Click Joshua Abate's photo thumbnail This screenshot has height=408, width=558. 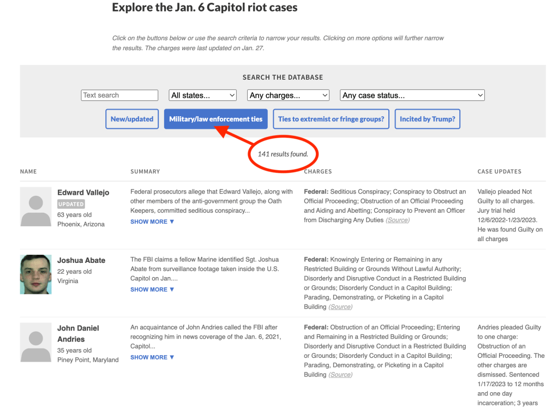36,274
